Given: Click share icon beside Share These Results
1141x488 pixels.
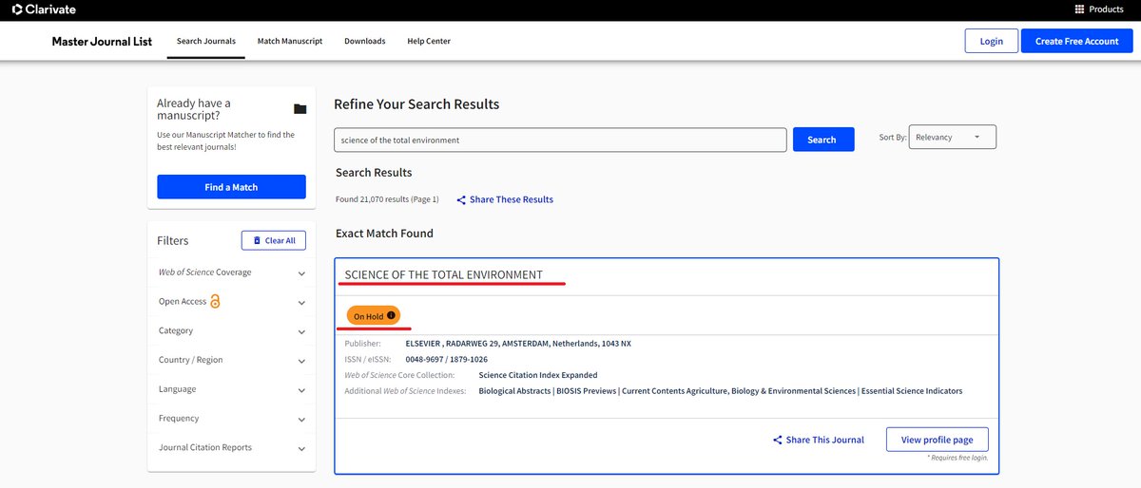Looking at the screenshot, I should (461, 200).
